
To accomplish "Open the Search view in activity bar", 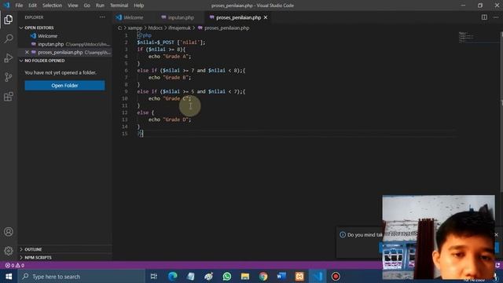I will point(9,39).
